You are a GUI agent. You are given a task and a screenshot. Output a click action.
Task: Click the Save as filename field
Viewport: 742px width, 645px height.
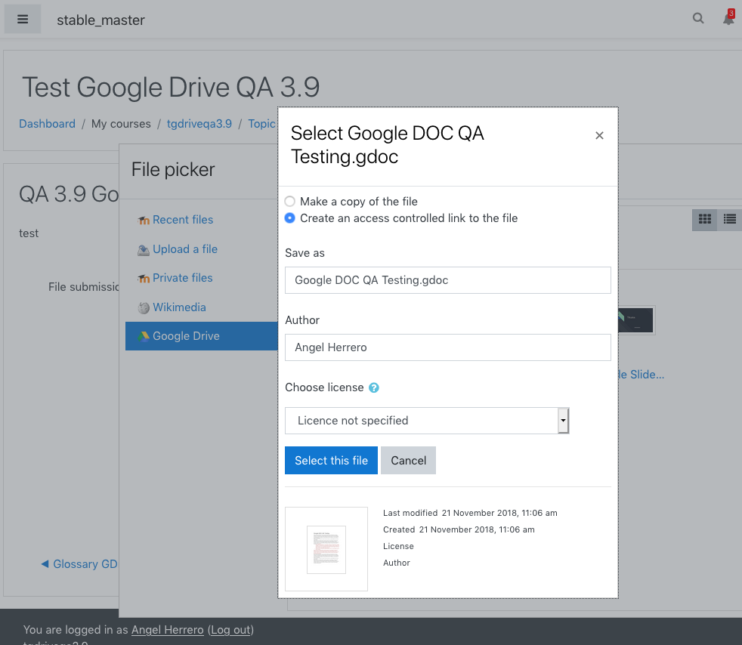point(447,280)
